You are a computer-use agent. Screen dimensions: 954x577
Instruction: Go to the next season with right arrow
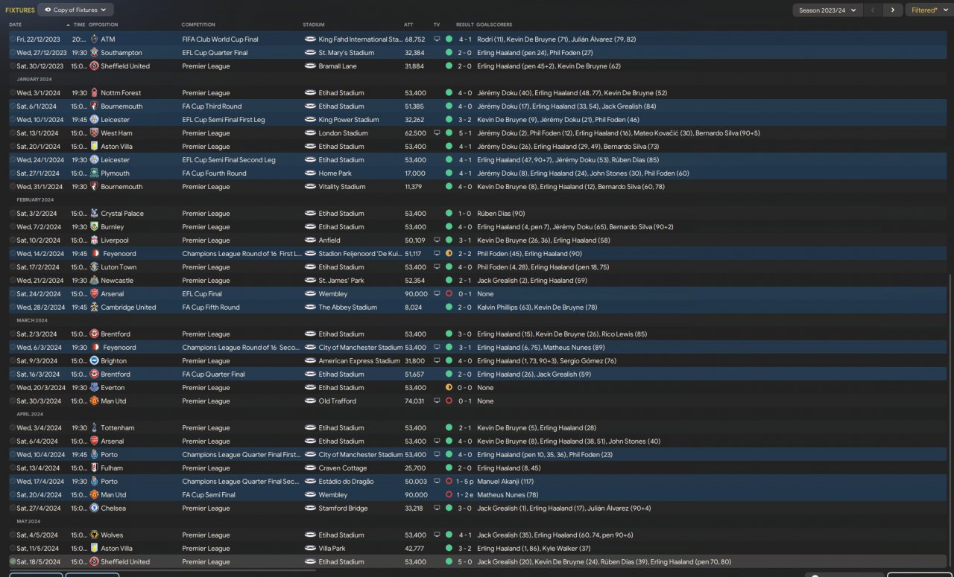(x=893, y=10)
